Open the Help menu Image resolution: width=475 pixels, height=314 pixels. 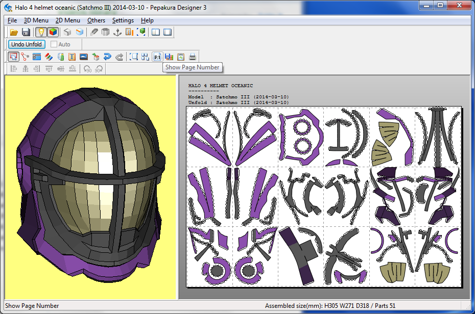147,20
